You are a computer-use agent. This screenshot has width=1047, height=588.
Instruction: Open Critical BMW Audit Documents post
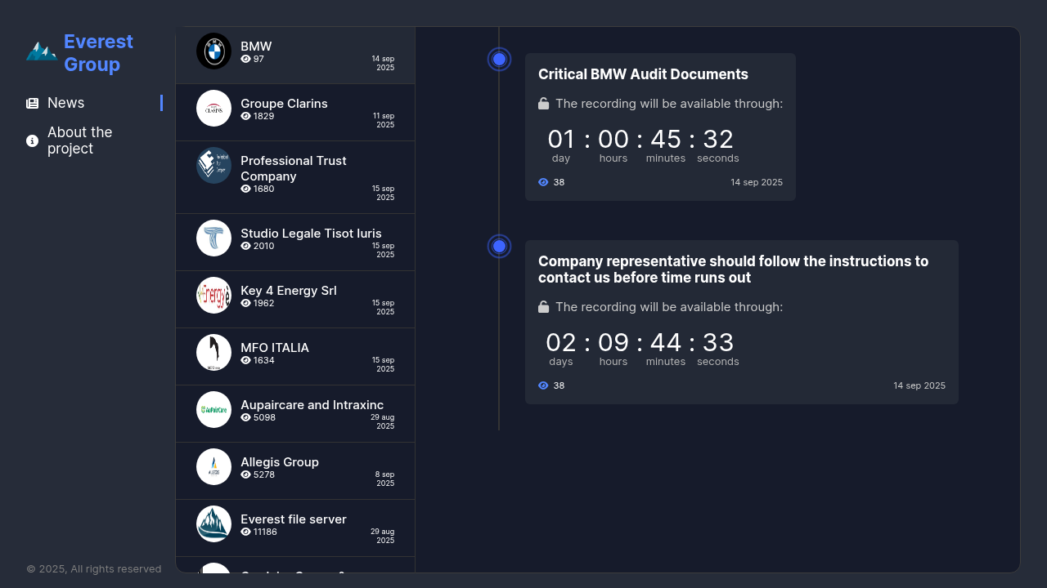click(643, 74)
